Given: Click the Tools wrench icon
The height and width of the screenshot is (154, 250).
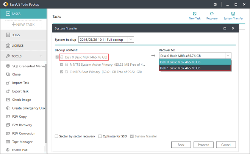Looking at the screenshot, I should click(x=8, y=56).
